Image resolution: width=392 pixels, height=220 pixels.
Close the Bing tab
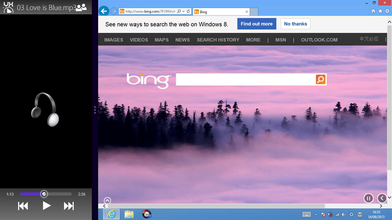pyautogui.click(x=247, y=12)
